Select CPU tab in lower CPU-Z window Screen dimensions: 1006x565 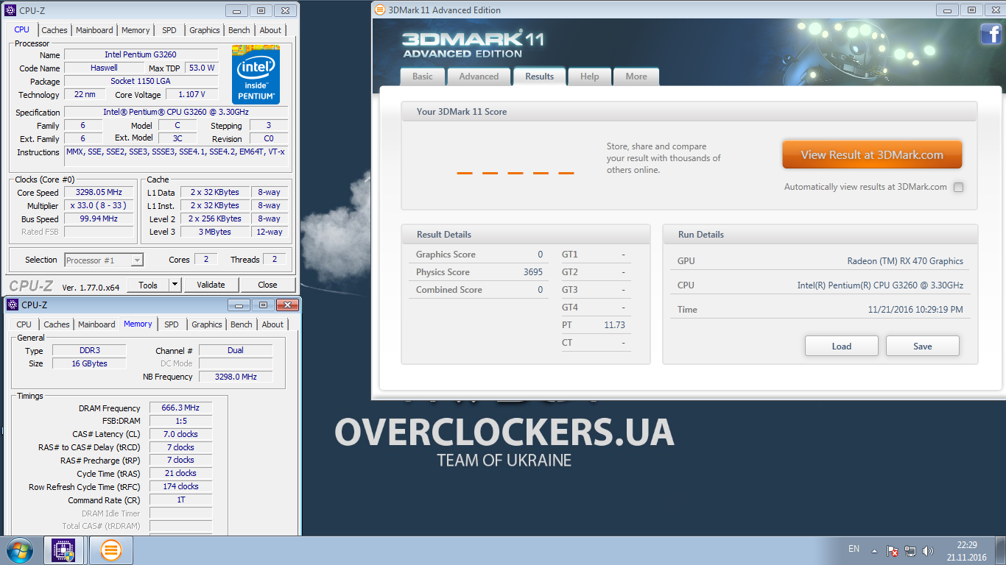coord(24,324)
